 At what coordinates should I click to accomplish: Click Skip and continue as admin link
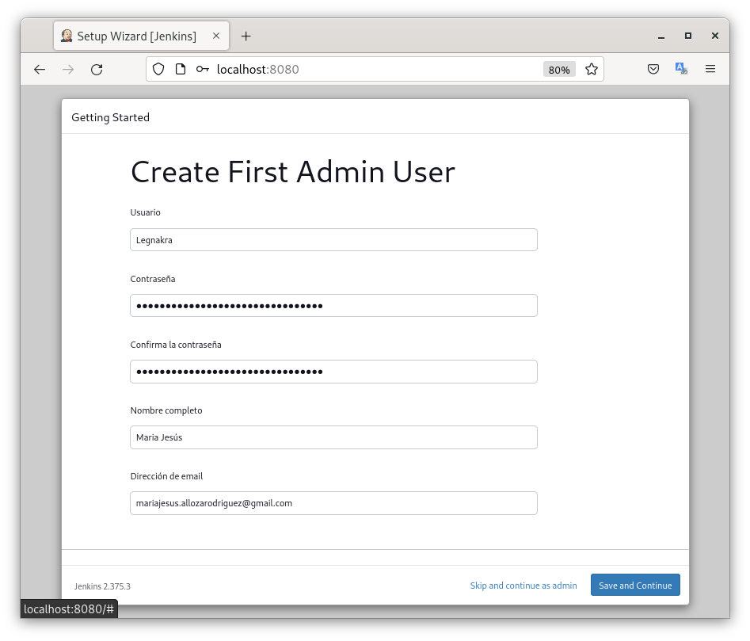tap(523, 586)
